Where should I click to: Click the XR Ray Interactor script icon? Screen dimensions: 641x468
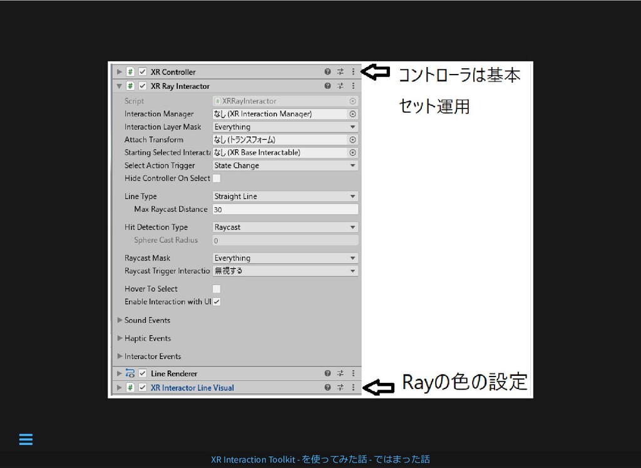(x=130, y=86)
